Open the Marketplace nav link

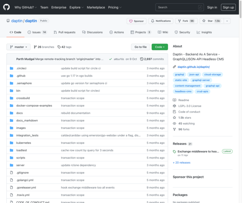click(x=96, y=7)
